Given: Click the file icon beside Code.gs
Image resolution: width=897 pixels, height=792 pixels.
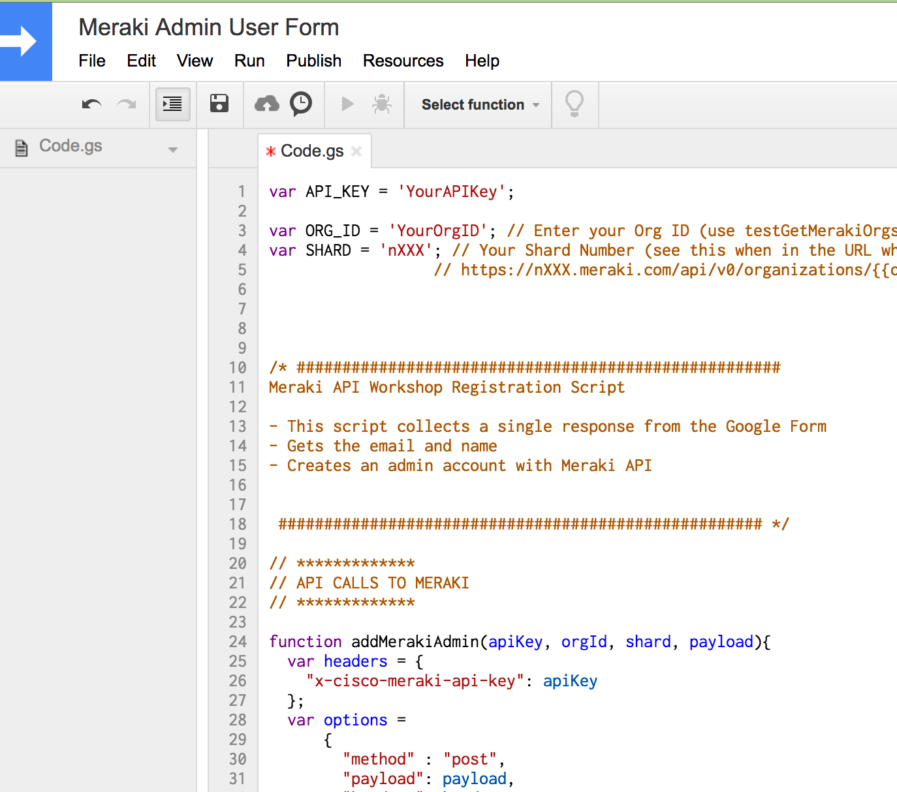Looking at the screenshot, I should 22,148.
